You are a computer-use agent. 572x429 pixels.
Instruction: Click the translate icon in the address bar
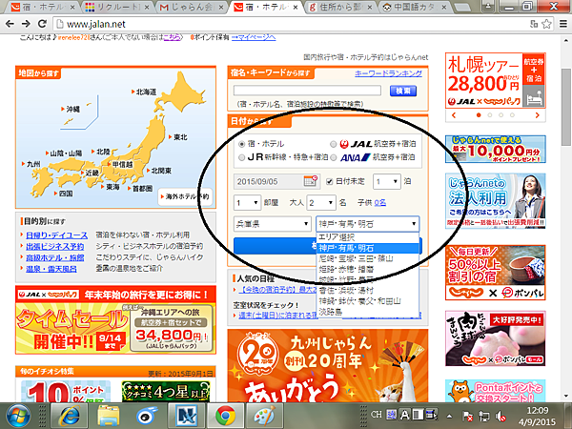click(x=534, y=24)
